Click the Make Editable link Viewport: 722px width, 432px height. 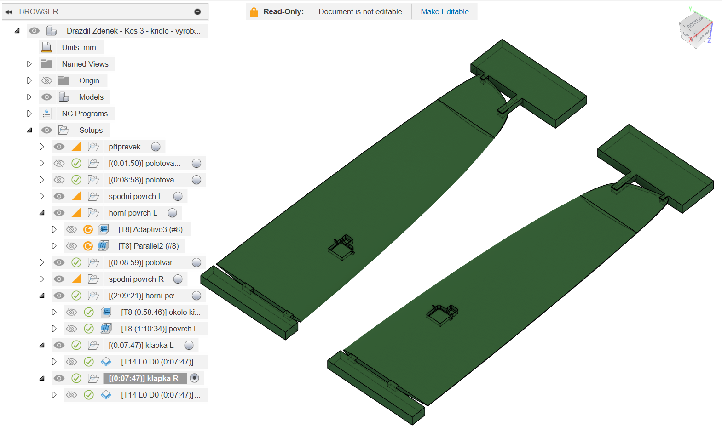coord(445,12)
